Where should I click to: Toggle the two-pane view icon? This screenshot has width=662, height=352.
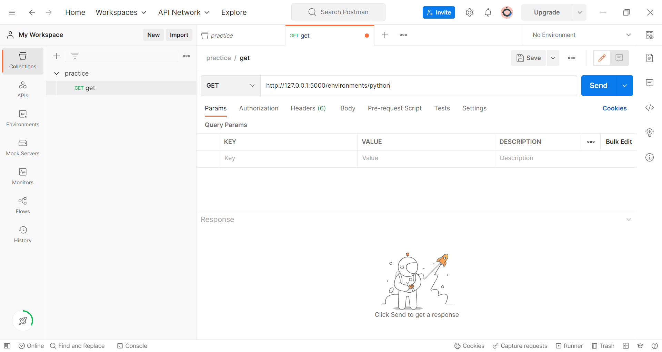click(626, 346)
